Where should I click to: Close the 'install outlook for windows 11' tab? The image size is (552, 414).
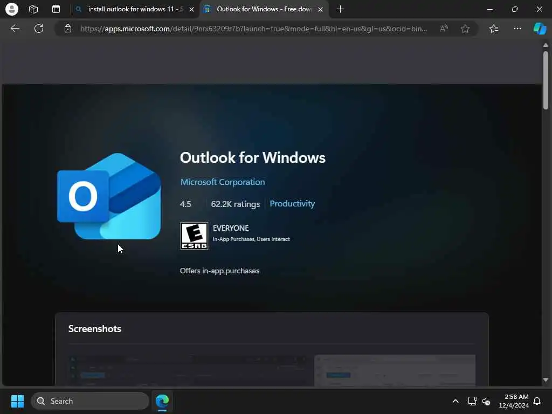click(x=191, y=10)
